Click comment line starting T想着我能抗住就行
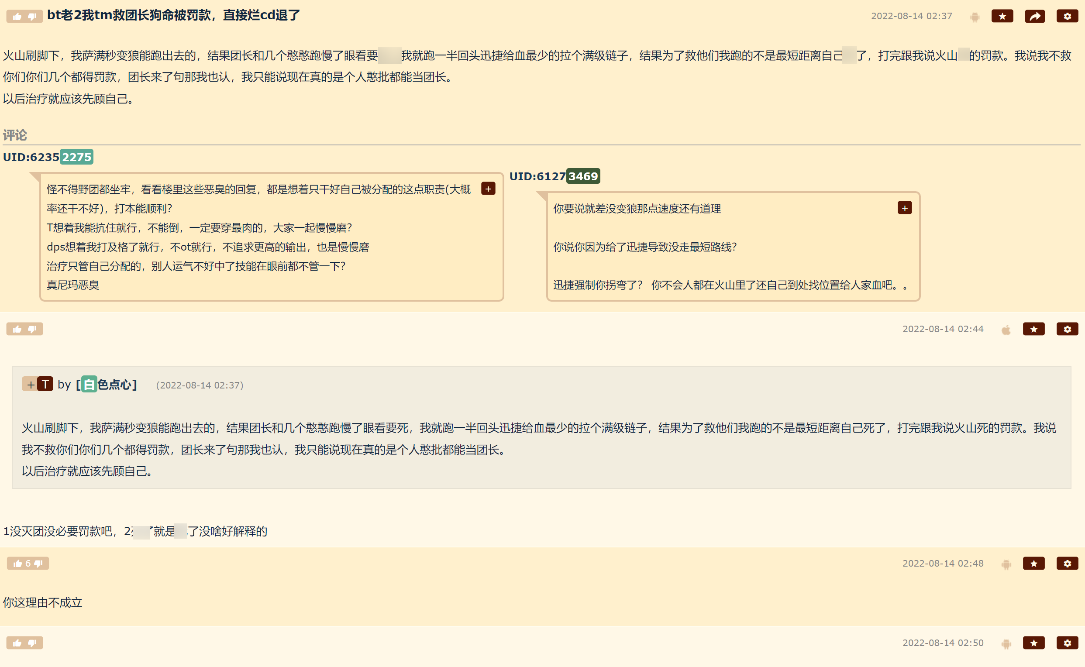The height and width of the screenshot is (667, 1085). (199, 227)
